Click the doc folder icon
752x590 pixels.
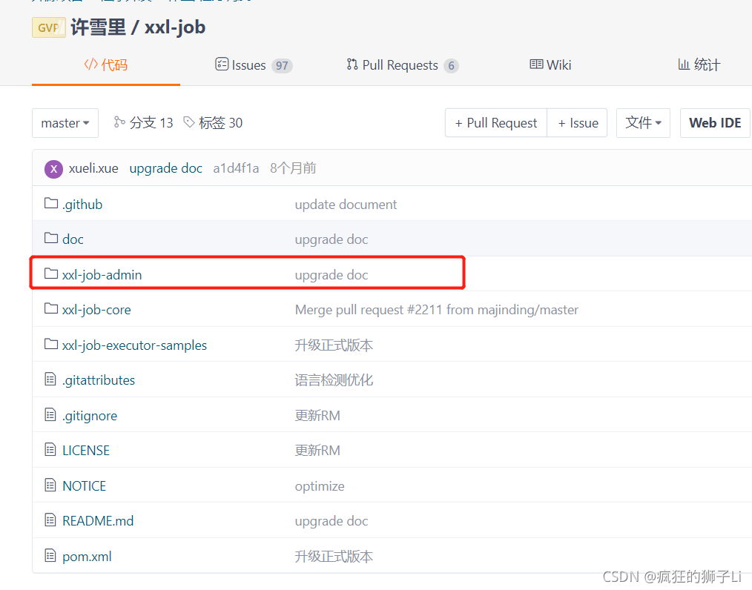click(51, 238)
